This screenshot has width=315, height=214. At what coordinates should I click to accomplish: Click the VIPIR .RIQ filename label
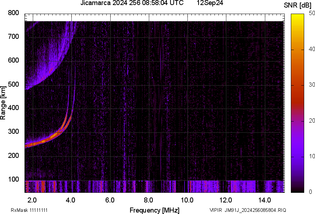coord(248,210)
